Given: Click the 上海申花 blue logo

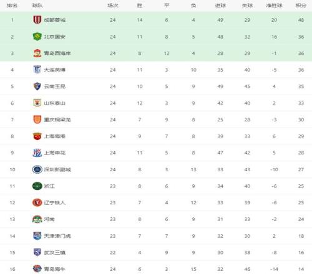Looking at the screenshot, I should click(37, 153).
